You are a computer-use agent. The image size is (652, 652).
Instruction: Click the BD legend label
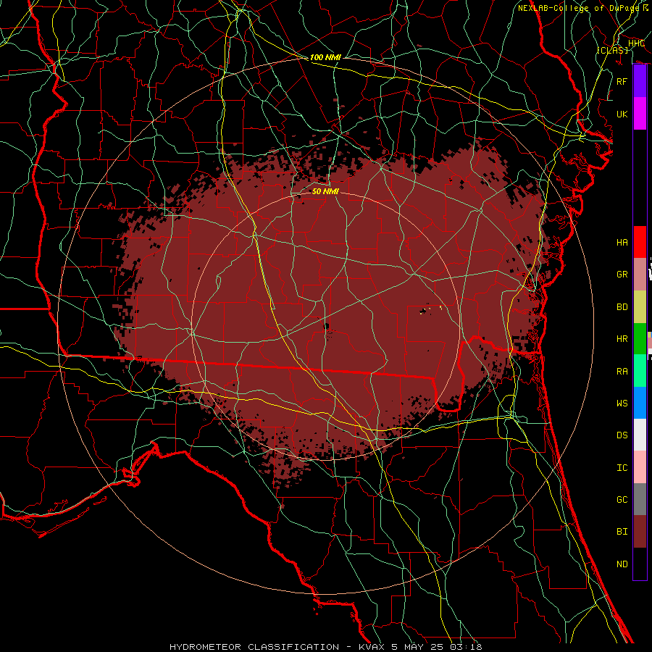coord(622,307)
